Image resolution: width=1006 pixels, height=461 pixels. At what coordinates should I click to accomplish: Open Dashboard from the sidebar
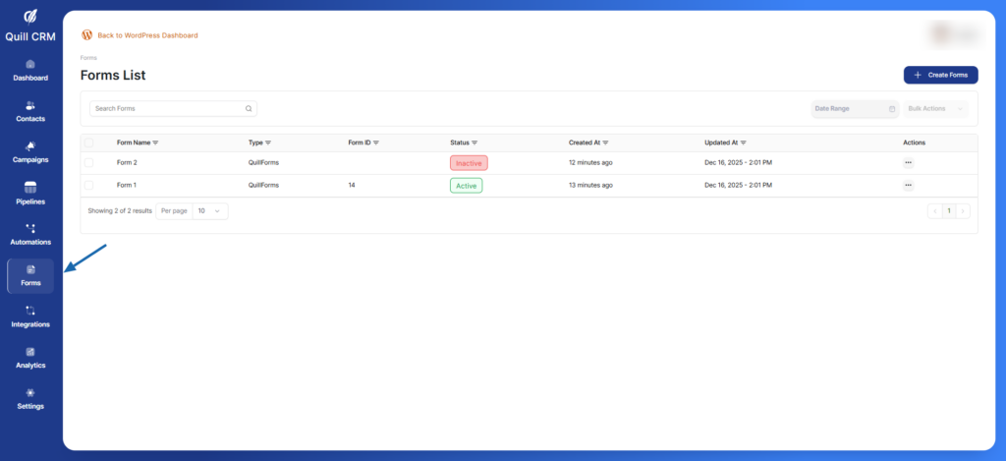[x=30, y=70]
